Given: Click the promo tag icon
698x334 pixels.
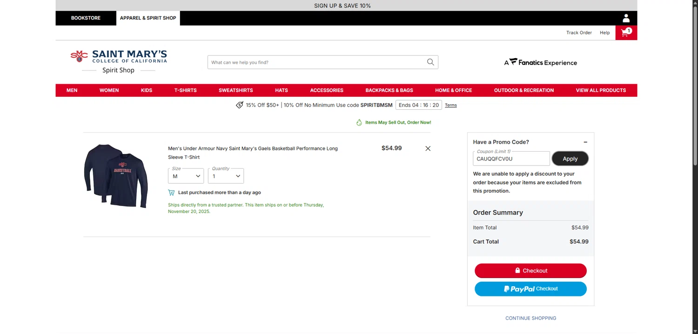Looking at the screenshot, I should point(240,105).
